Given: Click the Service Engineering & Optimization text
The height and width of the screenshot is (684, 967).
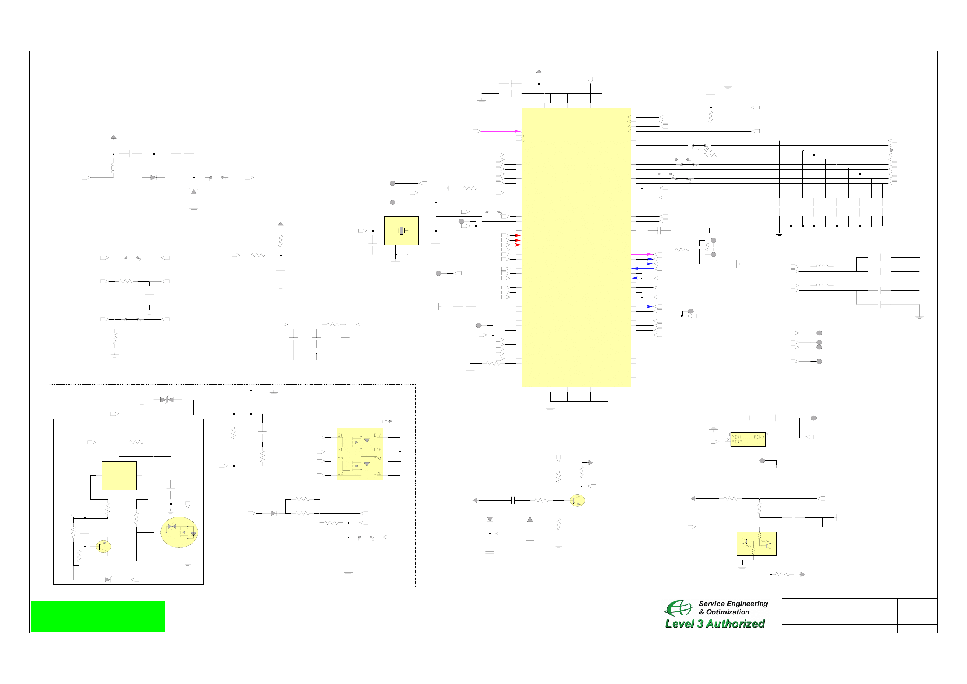Looking at the screenshot, I should (733, 607).
